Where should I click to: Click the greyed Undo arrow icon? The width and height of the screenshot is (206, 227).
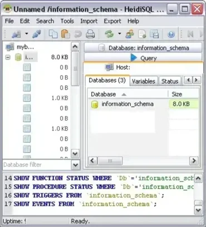[78, 34]
